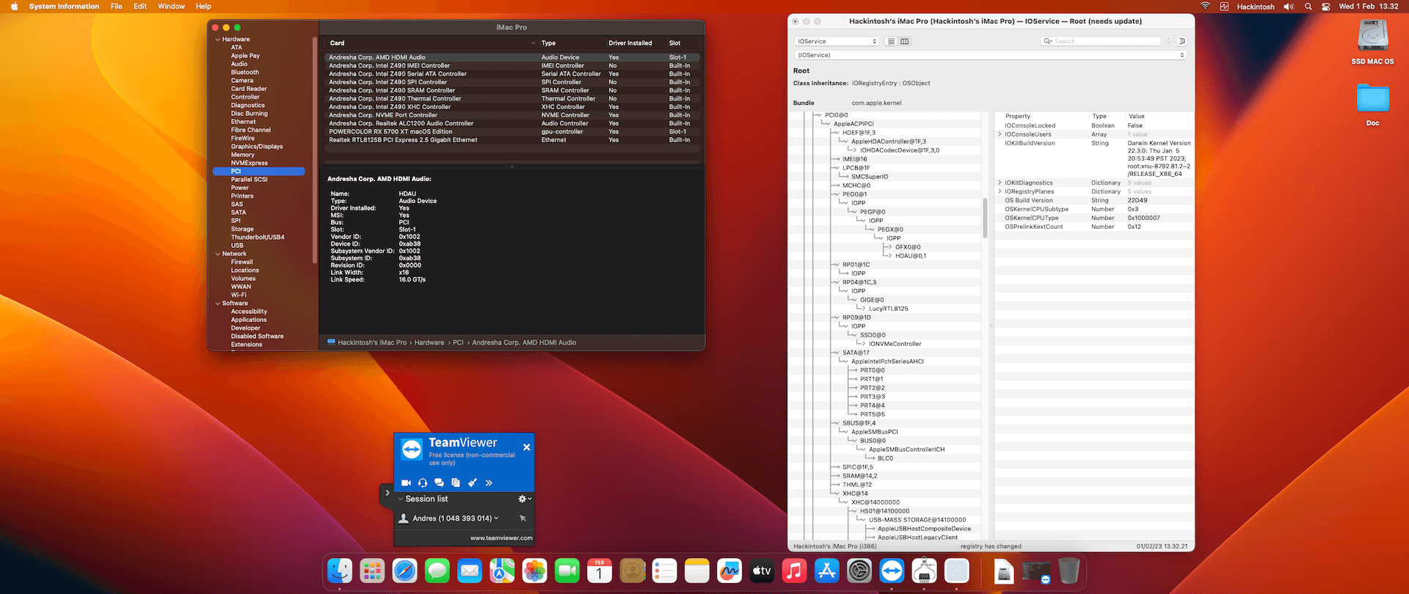
Task: Select Realtek RTL8125B Ethernet row
Action: tap(512, 140)
